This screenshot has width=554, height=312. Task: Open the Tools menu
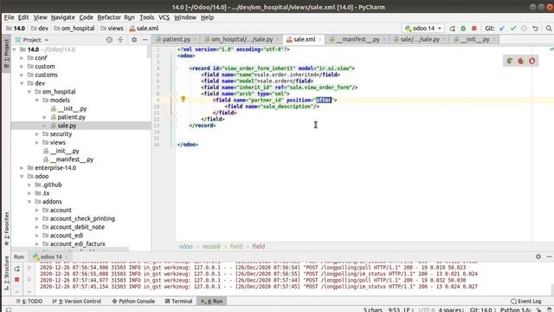pos(146,17)
